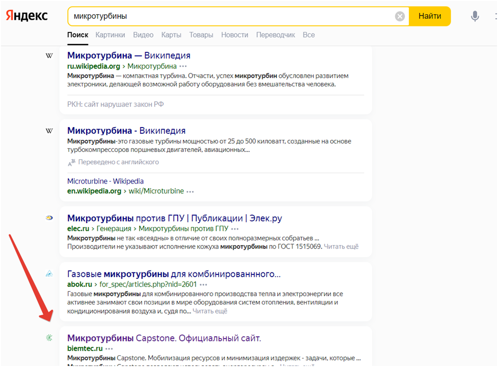Open options menu for elec.ru result
Image resolution: width=498 pixels, height=367 pixels.
[235, 229]
